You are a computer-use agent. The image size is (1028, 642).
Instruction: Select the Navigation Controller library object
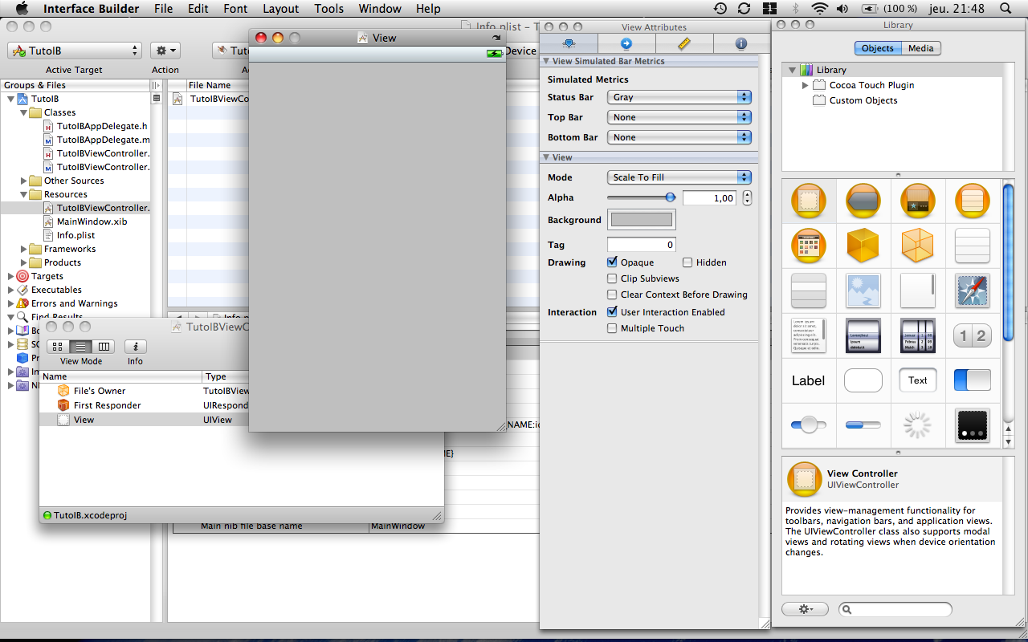(863, 201)
